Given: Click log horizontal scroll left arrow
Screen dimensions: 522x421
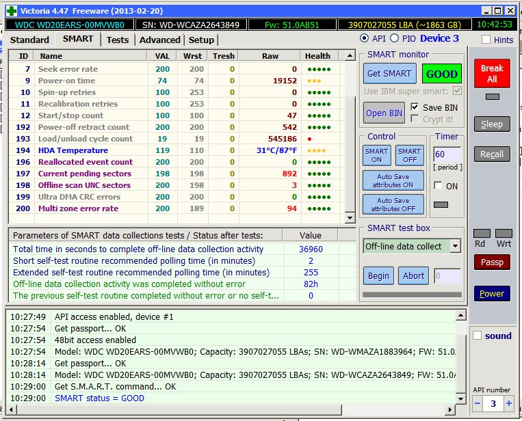Looking at the screenshot, I should pos(12,409).
